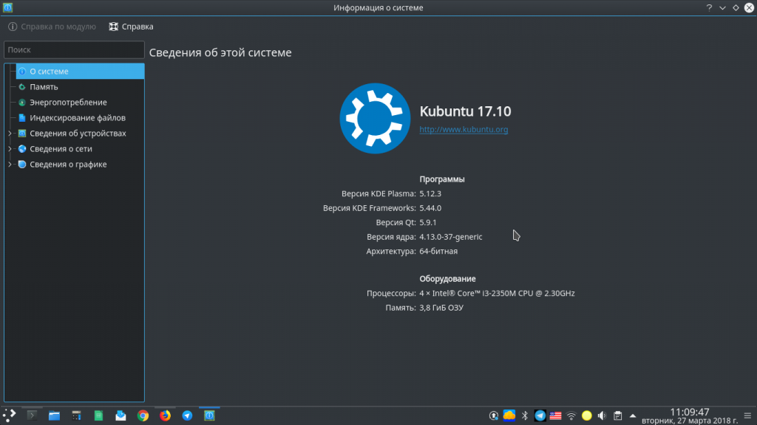Open the Dolphin file manager icon
The height and width of the screenshot is (425, 757).
pyautogui.click(x=54, y=415)
